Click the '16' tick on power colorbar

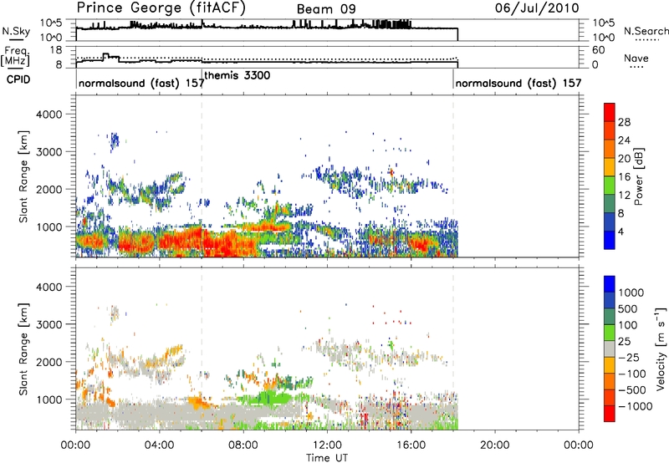(x=624, y=177)
